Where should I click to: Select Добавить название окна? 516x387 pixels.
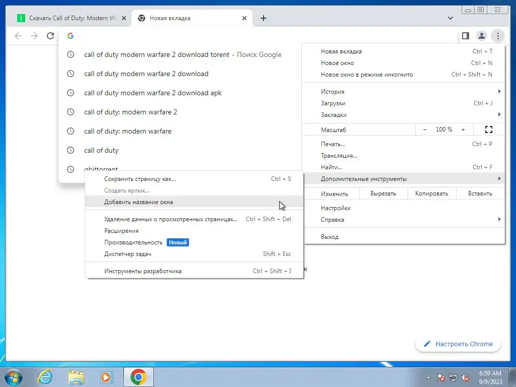194,202
